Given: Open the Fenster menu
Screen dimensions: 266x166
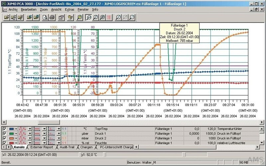Looking at the screenshot, I should pos(83,10).
